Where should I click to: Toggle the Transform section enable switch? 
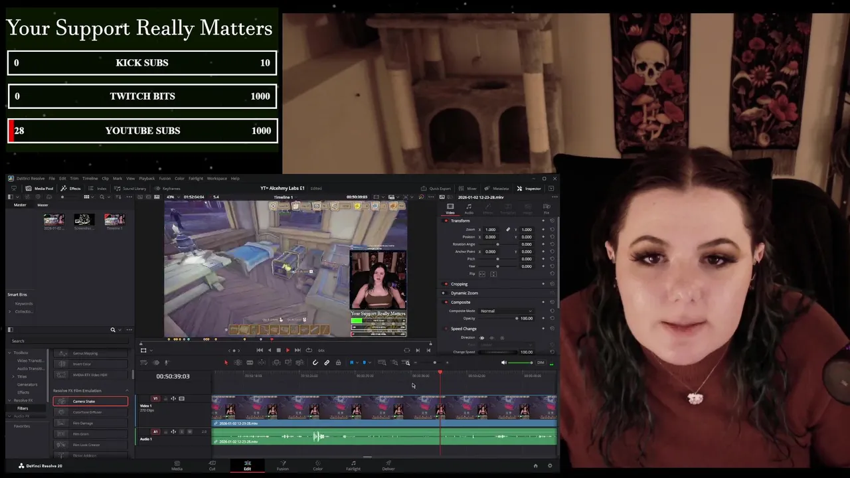pos(446,220)
